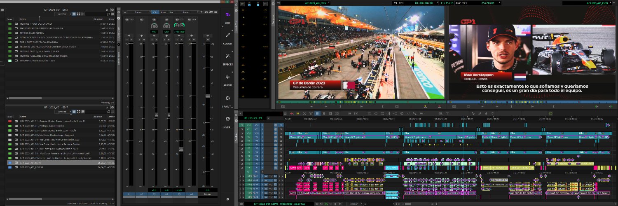Toggle A1 record track selector in timeline
Viewport: 618px width, 206px height.
click(256, 176)
